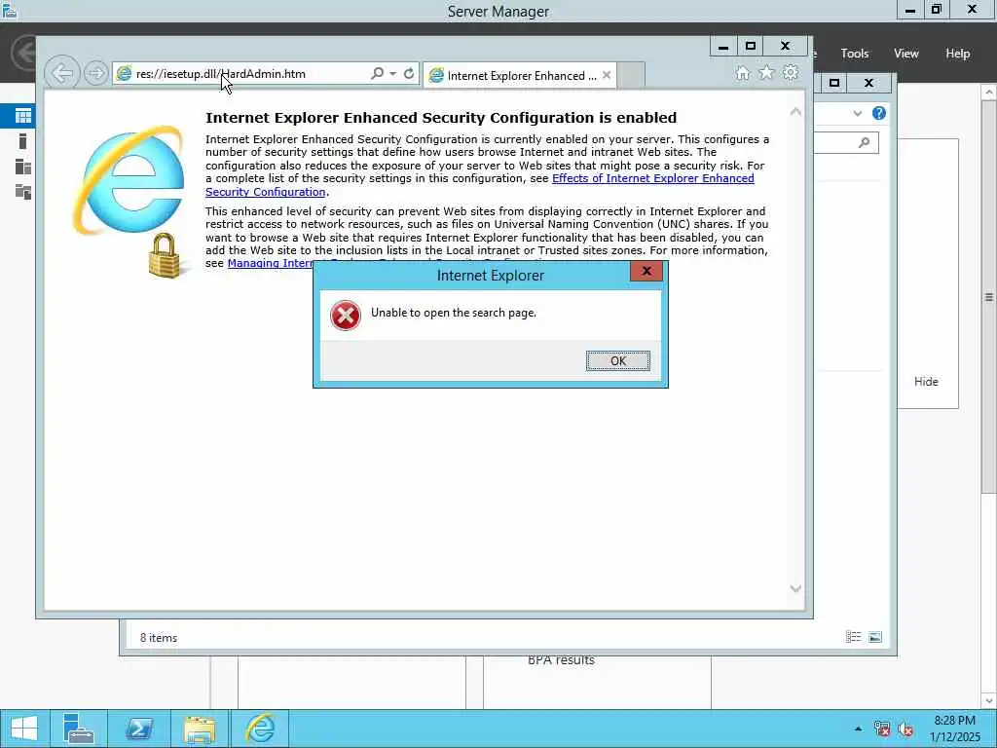
Task: Switch to details view in the Explorer window
Action: pyautogui.click(x=853, y=637)
